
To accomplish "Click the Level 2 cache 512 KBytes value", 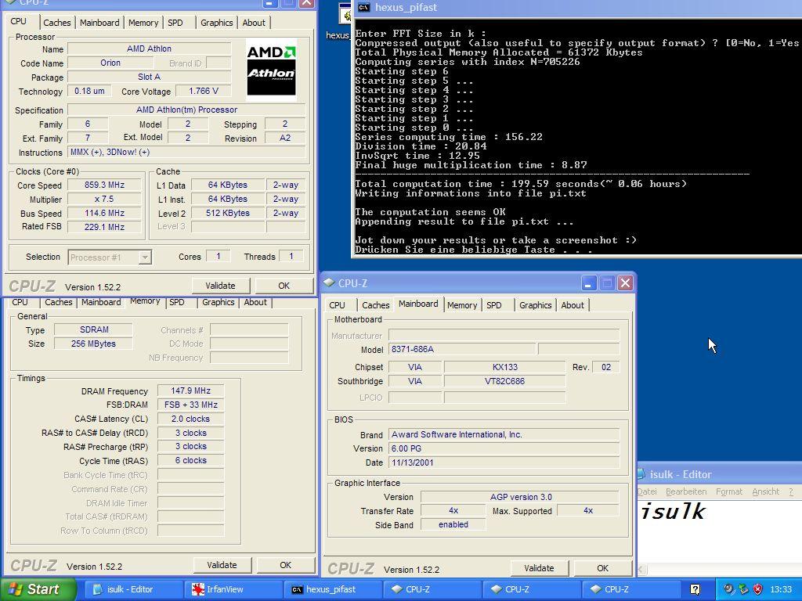I will [x=228, y=213].
